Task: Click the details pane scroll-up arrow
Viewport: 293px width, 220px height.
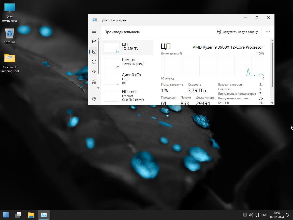Action: (x=272, y=40)
